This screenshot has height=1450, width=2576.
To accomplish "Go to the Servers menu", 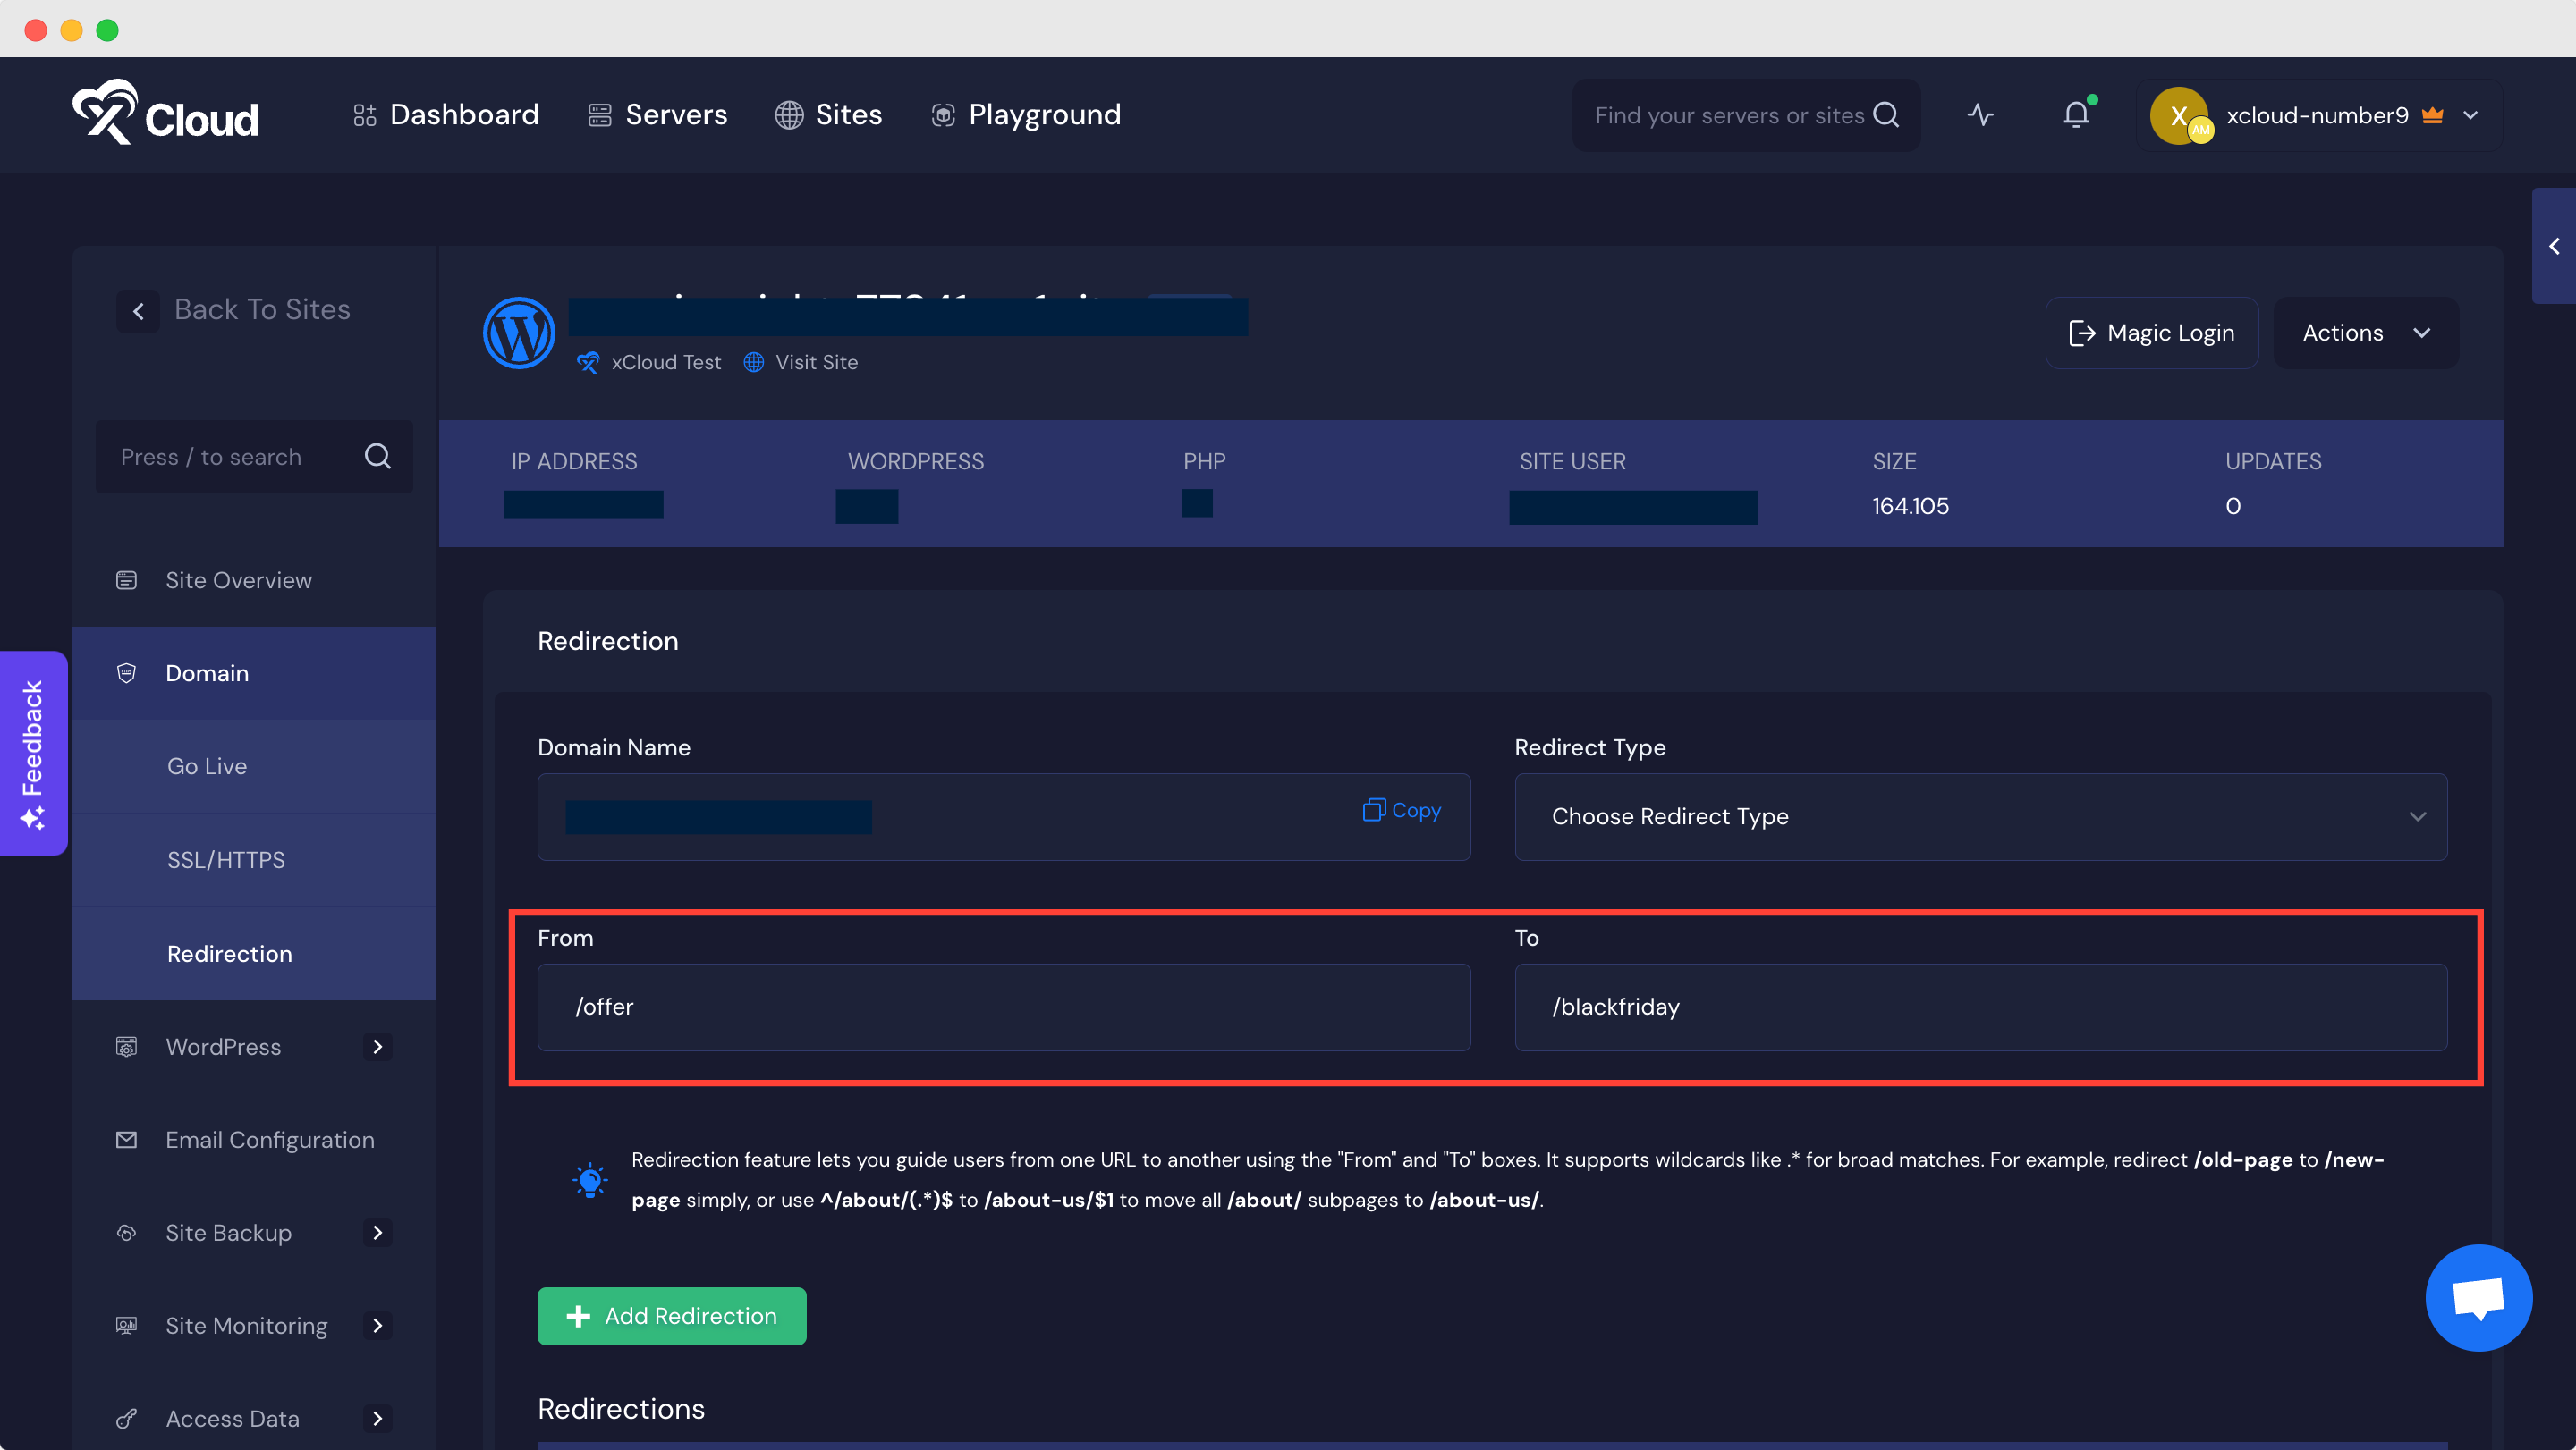I will click(657, 115).
